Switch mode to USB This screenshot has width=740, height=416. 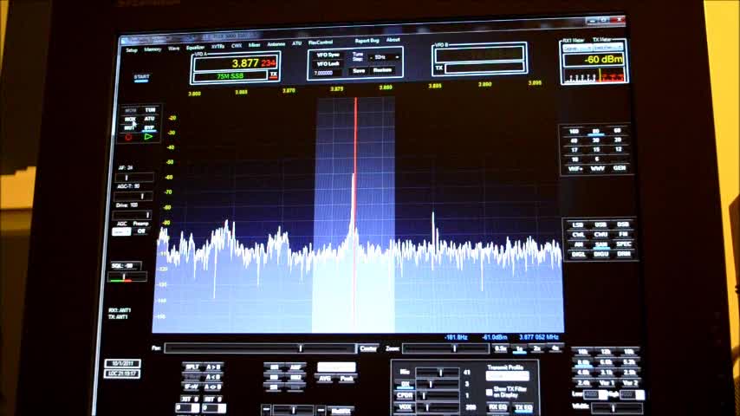(x=600, y=224)
